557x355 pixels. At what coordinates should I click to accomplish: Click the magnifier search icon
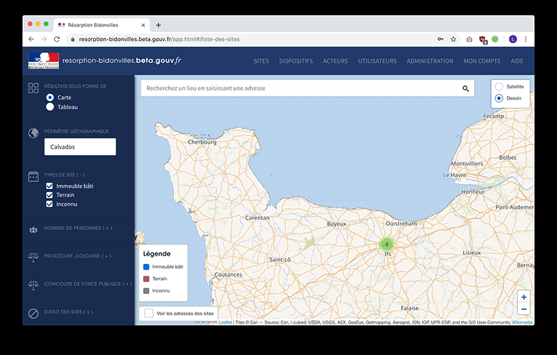click(465, 88)
